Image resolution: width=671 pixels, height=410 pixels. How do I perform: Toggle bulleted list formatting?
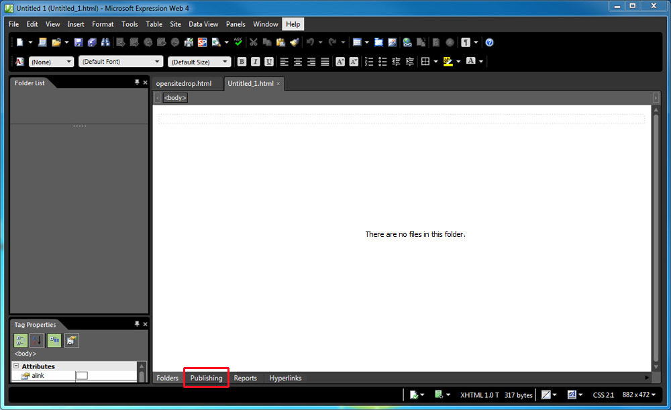point(382,62)
